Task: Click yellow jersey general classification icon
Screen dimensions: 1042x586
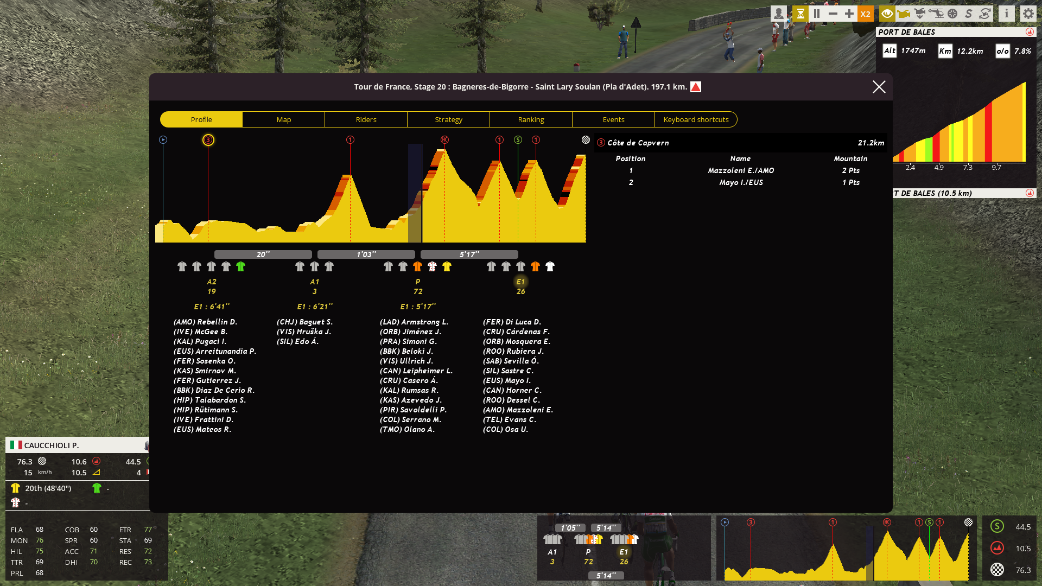Action: [15, 488]
